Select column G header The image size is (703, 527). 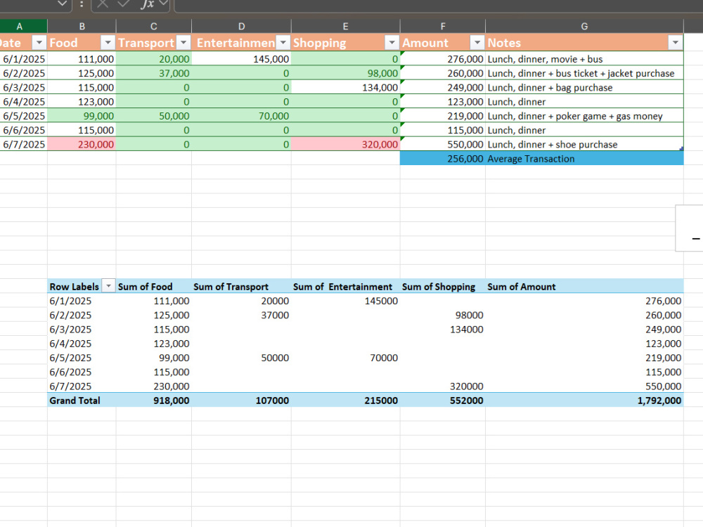click(x=584, y=27)
